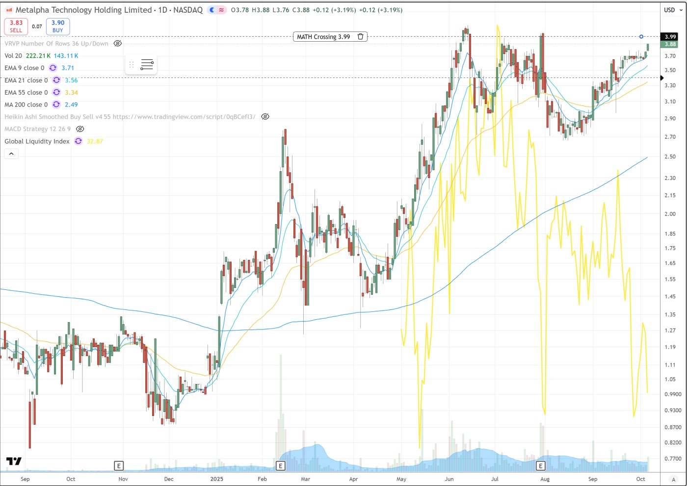The width and height of the screenshot is (687, 486).
Task: Show the hidden VRVP indicator
Action: pyautogui.click(x=118, y=44)
